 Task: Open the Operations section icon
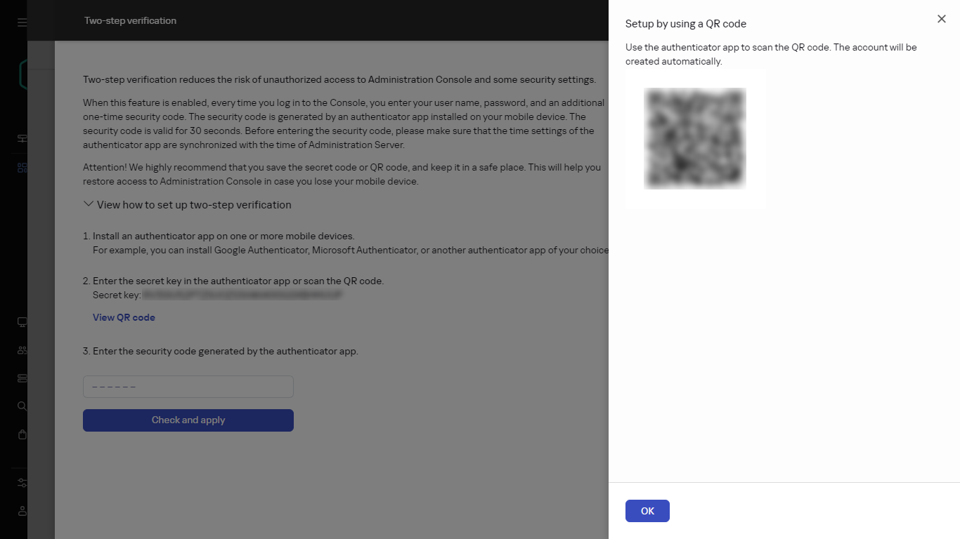pos(22,378)
